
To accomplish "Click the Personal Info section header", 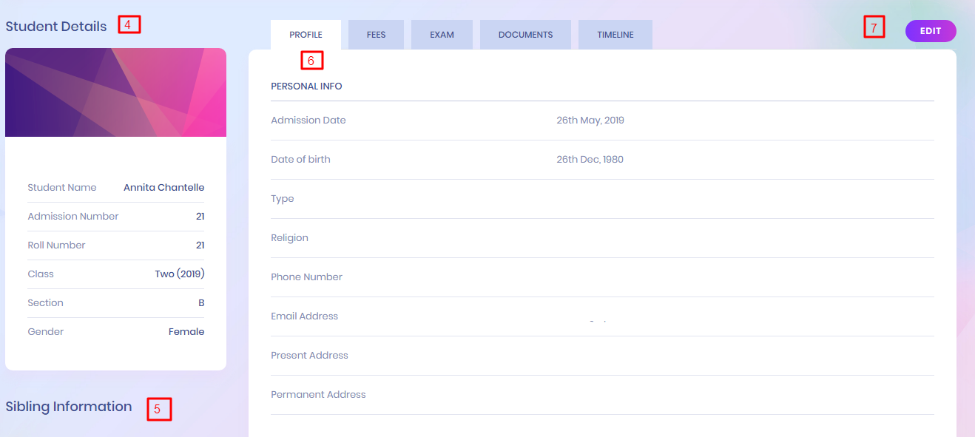I will 306,87.
